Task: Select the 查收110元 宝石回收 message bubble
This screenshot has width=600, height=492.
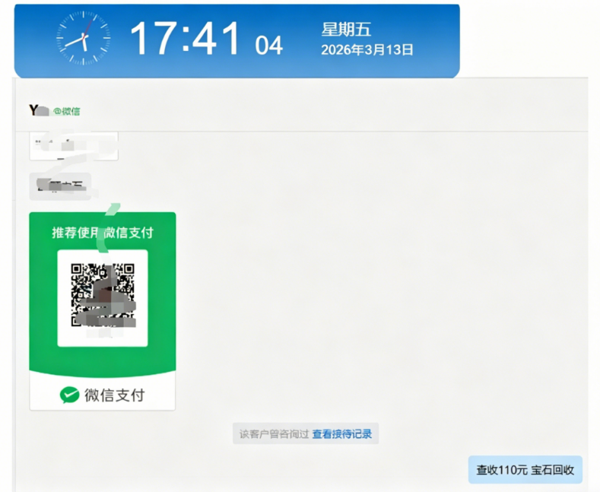Action: coord(525,470)
